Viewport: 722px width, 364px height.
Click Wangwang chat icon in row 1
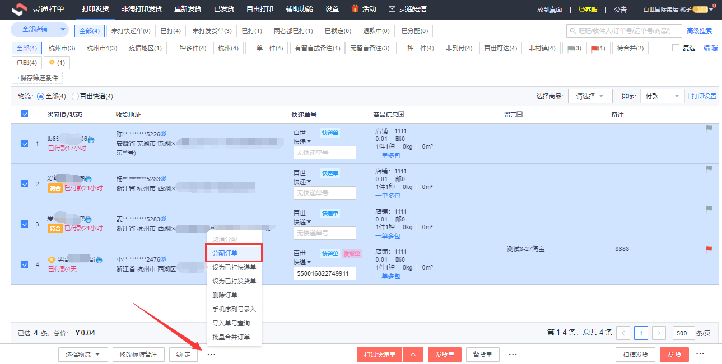click(x=91, y=140)
